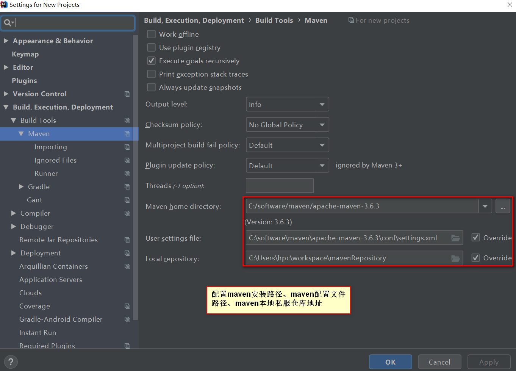Expand the Gradle tree node
The height and width of the screenshot is (371, 516).
[21, 186]
